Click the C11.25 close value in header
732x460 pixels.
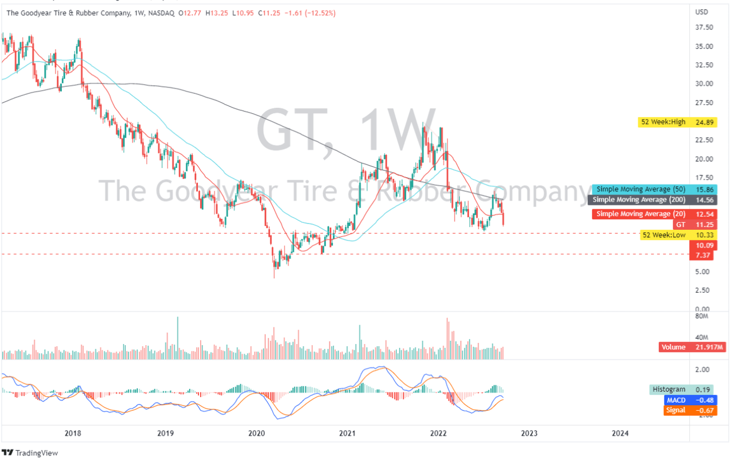tap(269, 12)
